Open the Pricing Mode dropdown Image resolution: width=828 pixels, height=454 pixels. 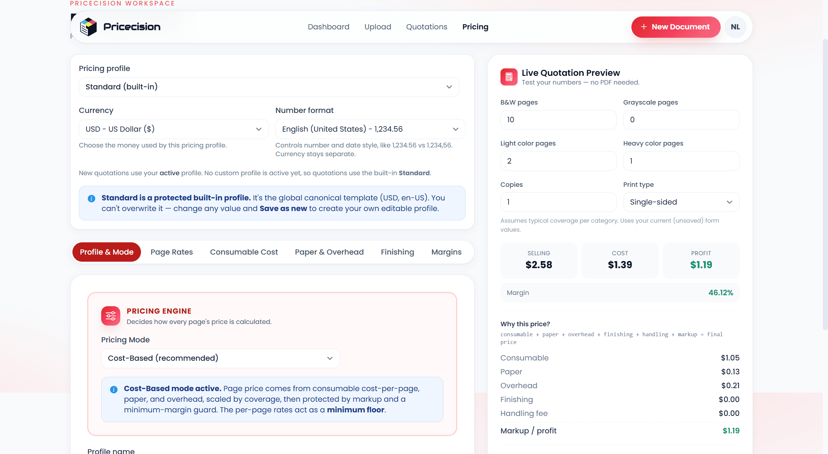(220, 358)
